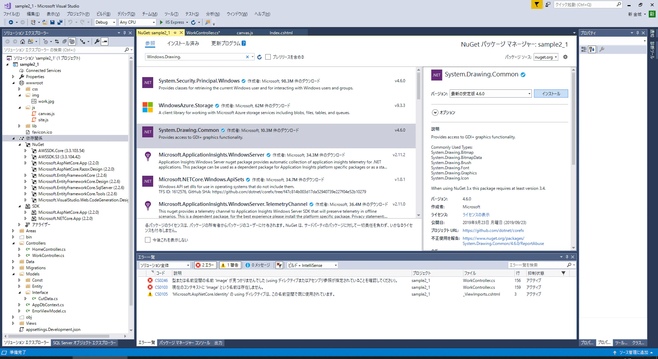Click the Categorized view icon in Properties panel
658x359 pixels.
(x=584, y=49)
